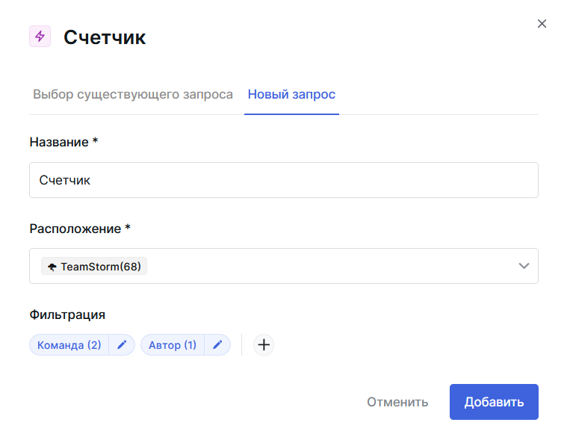Select the Новый запрос tab
The width and height of the screenshot is (567, 443).
291,95
